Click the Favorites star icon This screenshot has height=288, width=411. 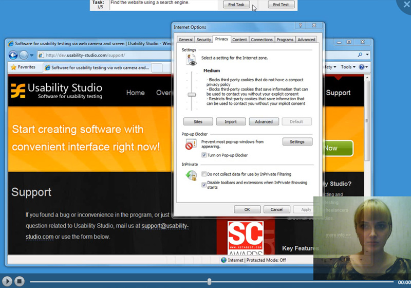click(x=13, y=67)
